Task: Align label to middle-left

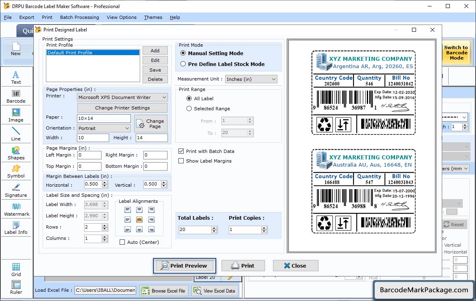Action: pyautogui.click(x=128, y=219)
